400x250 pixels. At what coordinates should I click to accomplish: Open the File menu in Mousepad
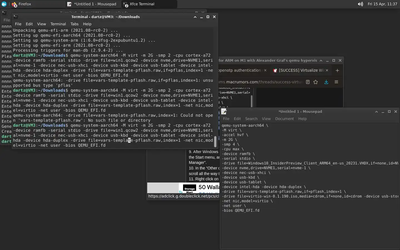point(226,119)
